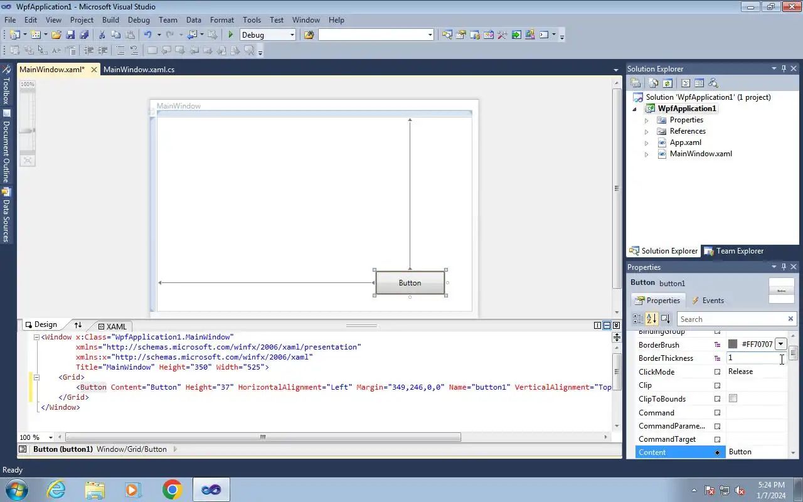This screenshot has height=502, width=803.
Task: Open Internet Explorer from the taskbar
Action: click(56, 489)
